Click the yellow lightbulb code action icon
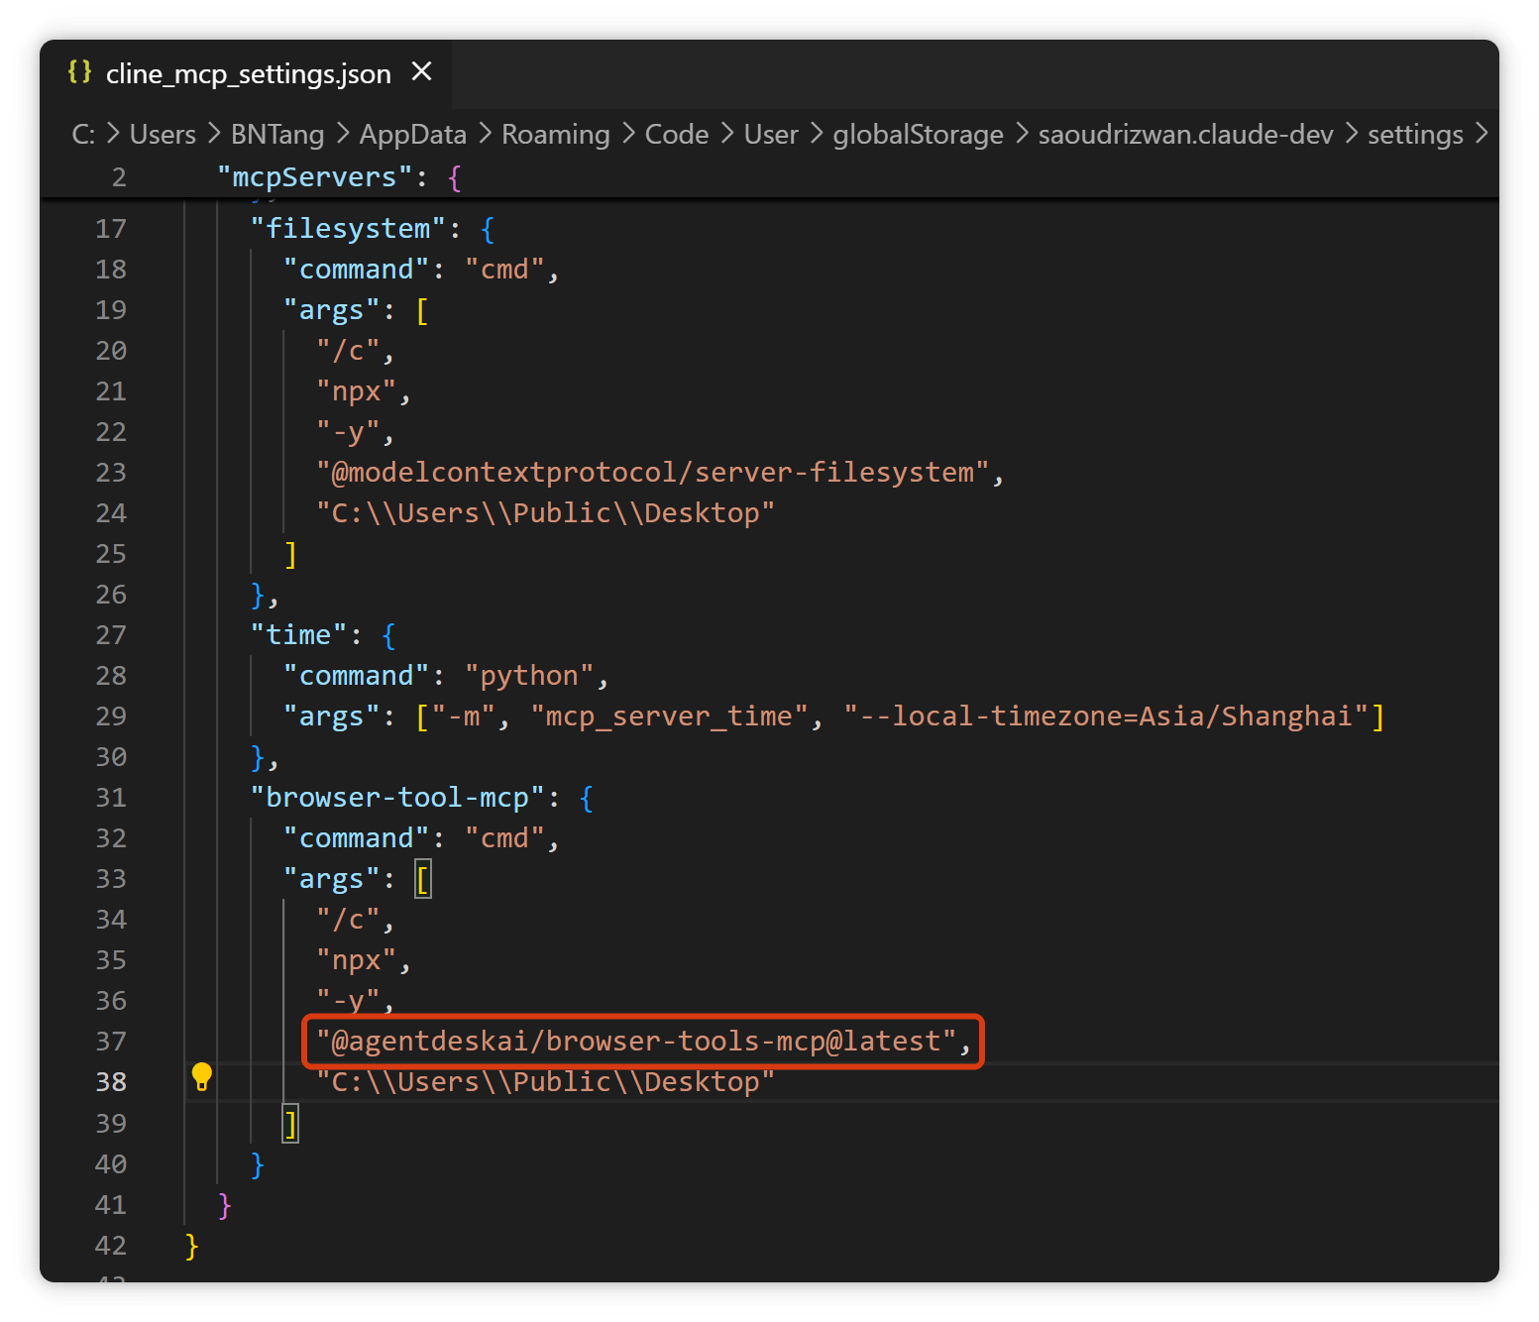 (201, 1076)
